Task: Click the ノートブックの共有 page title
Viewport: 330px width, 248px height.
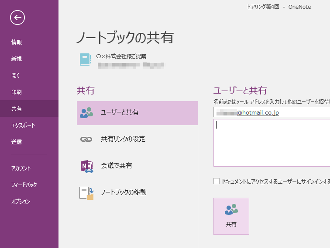Action: point(125,38)
